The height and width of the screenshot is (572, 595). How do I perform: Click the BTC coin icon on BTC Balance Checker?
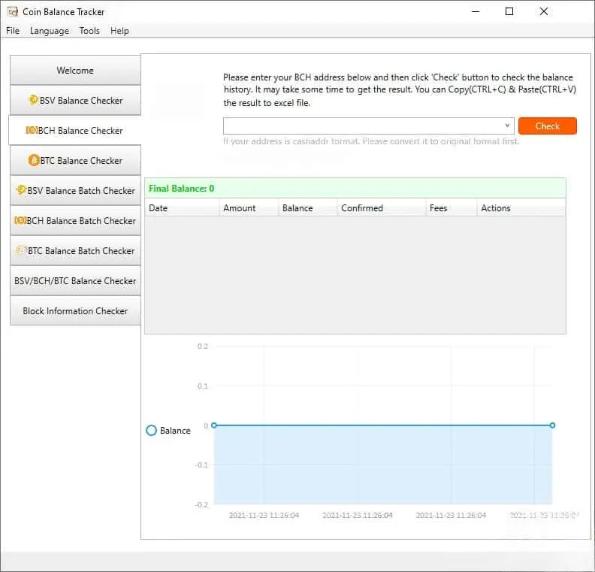coord(34,160)
